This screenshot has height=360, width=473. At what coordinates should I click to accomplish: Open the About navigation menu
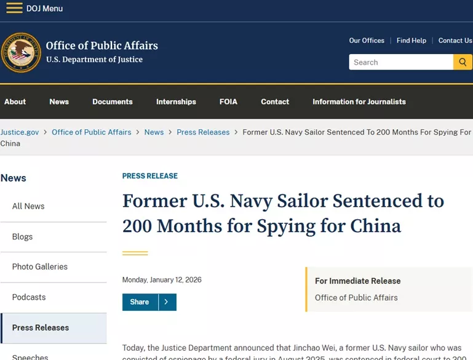pyautogui.click(x=15, y=102)
